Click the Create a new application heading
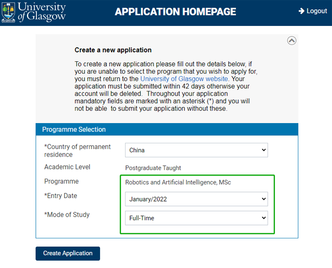 click(x=113, y=50)
